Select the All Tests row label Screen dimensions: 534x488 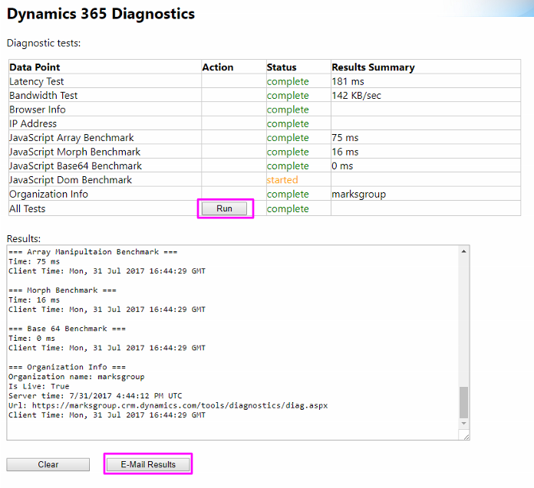pos(28,209)
